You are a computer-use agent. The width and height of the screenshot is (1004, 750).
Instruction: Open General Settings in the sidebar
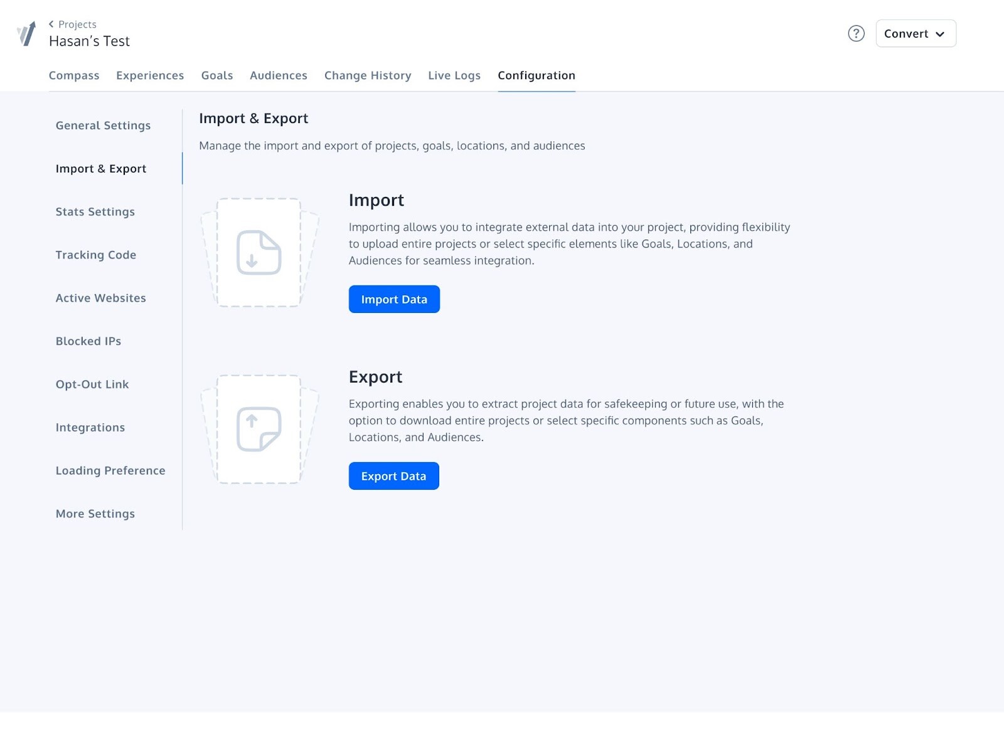(102, 125)
